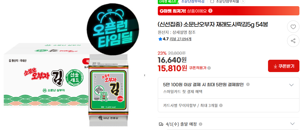Click the home icon before 소문난삼부자몰
302x130 pixels.
pos(212,1)
